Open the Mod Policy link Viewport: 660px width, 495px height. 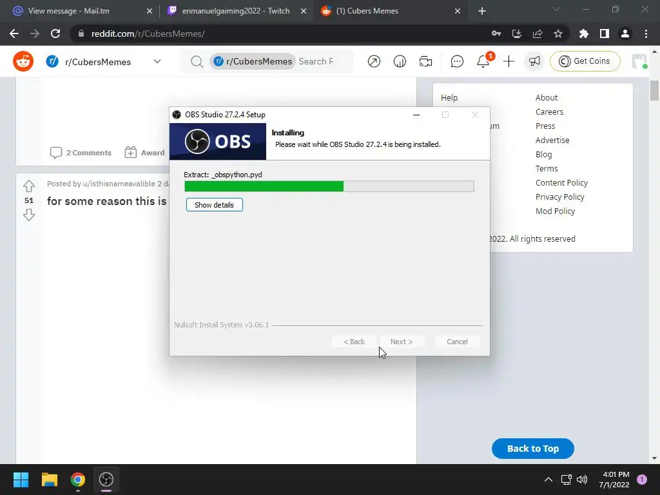(555, 211)
